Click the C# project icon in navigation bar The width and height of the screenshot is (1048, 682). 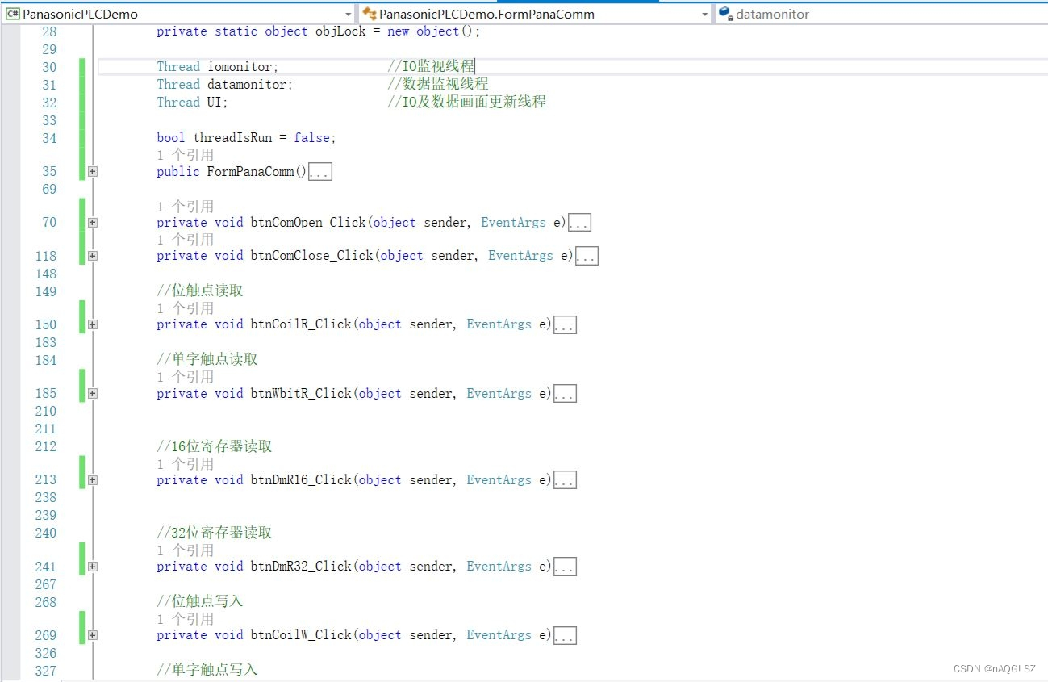tap(13, 14)
